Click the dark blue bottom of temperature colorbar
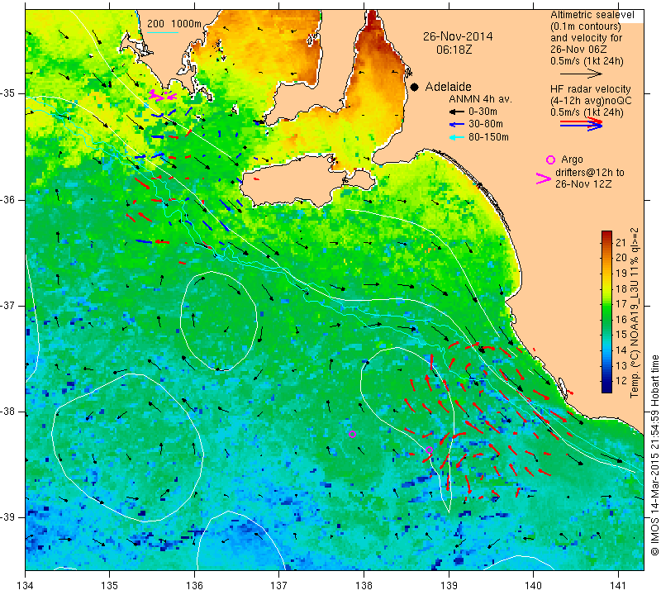 point(606,388)
